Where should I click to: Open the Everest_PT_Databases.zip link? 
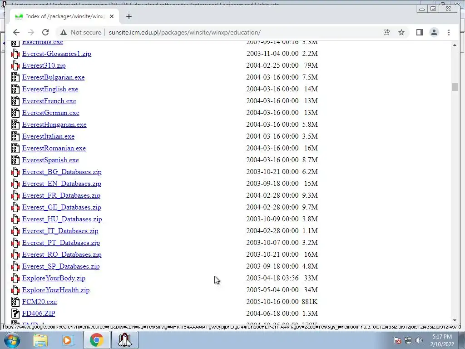61,243
